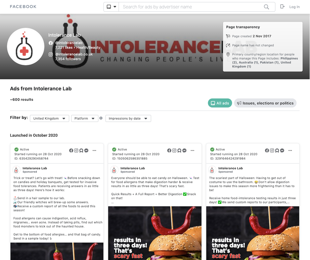The height and width of the screenshot is (260, 310).
Task: Click Instagram platform icon on ad 3291646424291984
Action: pos(272,150)
